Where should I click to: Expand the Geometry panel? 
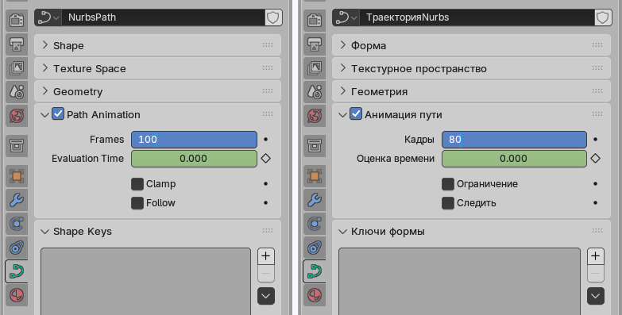point(158,91)
